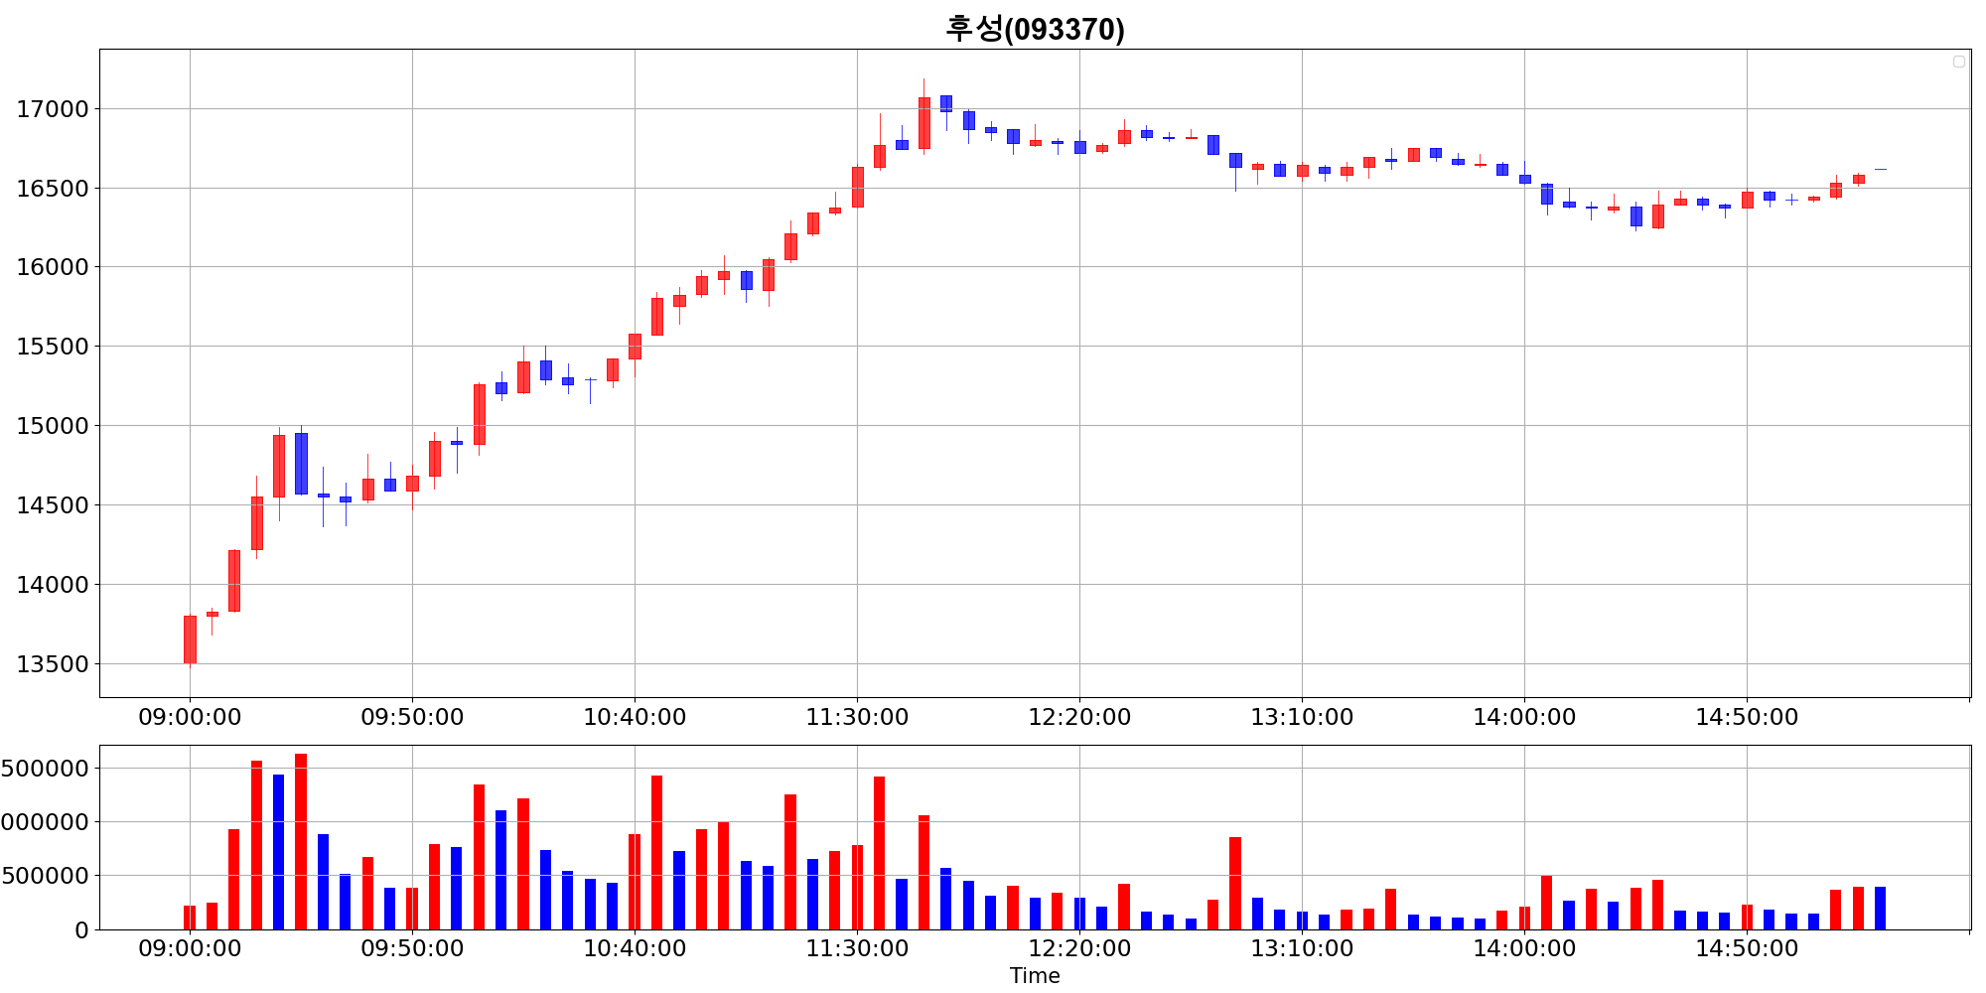Select the 15500 price axis tick label
The width and height of the screenshot is (1986, 993).
[53, 347]
